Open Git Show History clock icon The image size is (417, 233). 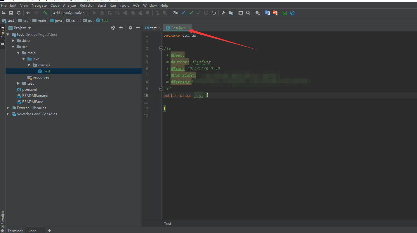pyautogui.click(x=206, y=13)
